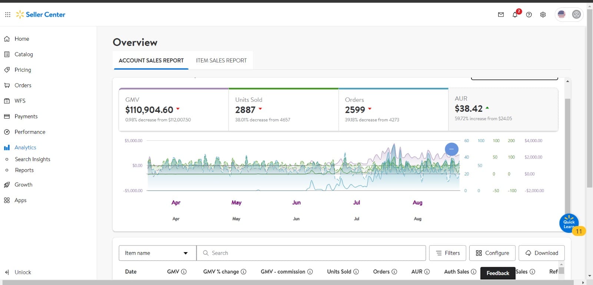Open the user profile avatar icon

[x=576, y=14]
